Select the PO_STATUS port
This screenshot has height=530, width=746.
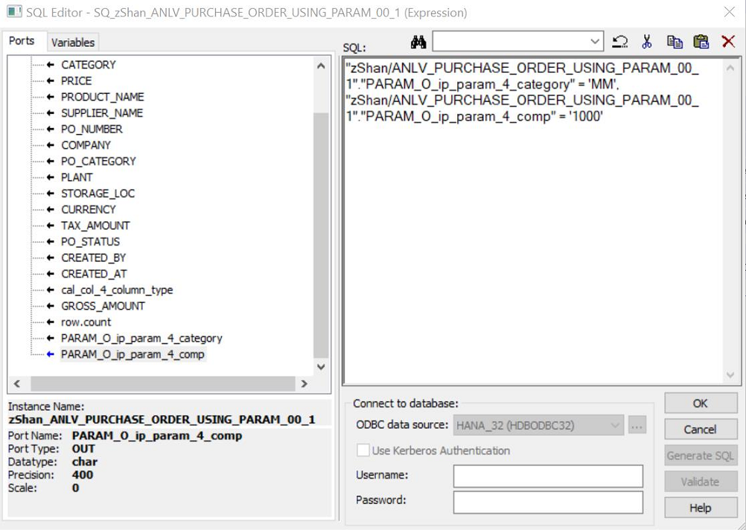point(90,242)
